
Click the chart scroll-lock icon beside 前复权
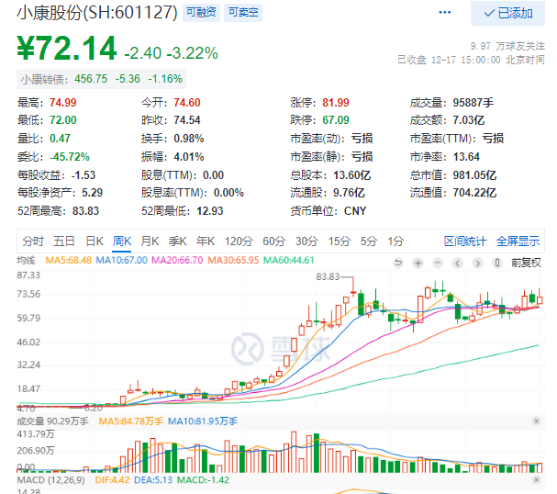(x=497, y=263)
